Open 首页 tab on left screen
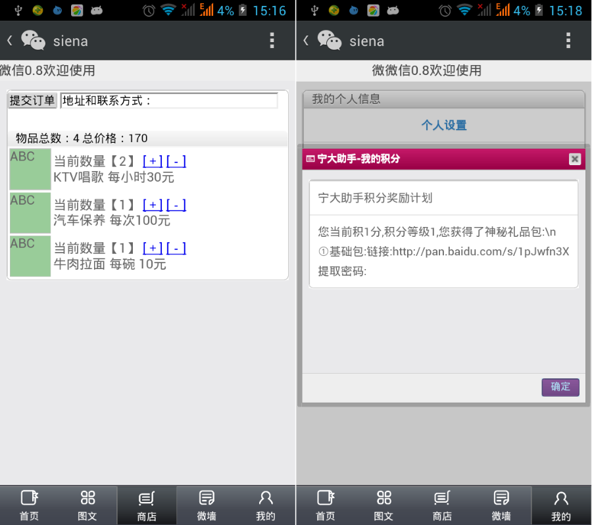Viewport: 592px width, 525px height. [29, 505]
